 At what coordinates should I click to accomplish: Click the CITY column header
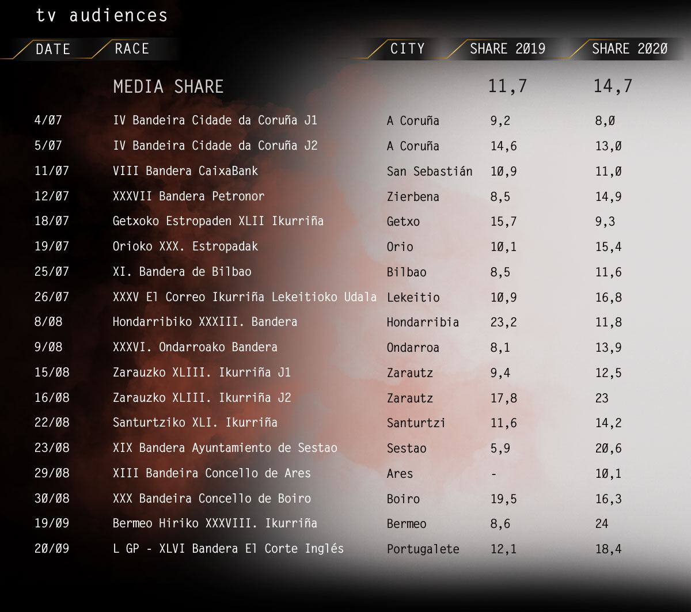pyautogui.click(x=407, y=49)
